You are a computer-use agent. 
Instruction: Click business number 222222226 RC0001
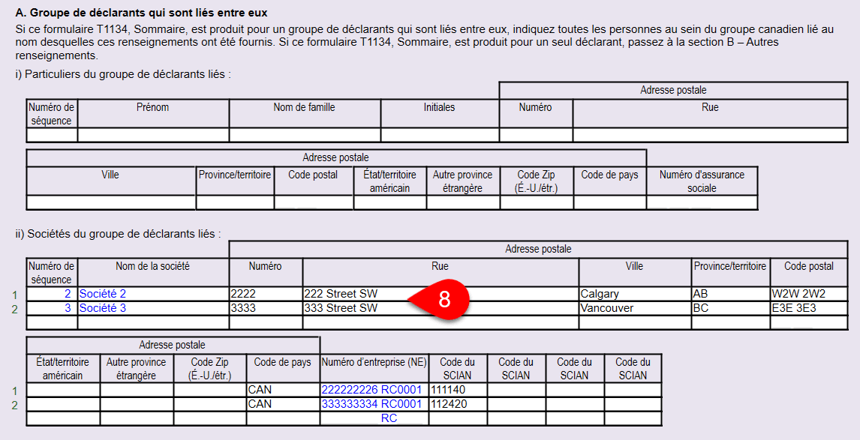(x=372, y=390)
